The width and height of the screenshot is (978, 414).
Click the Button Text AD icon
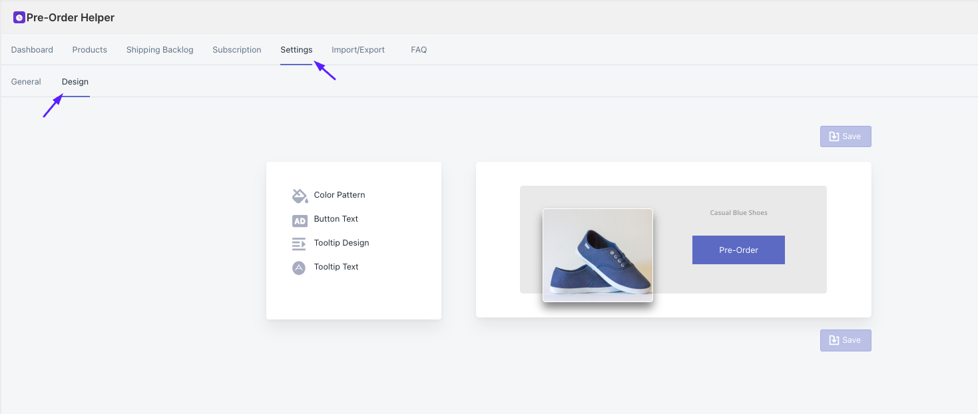pos(300,220)
